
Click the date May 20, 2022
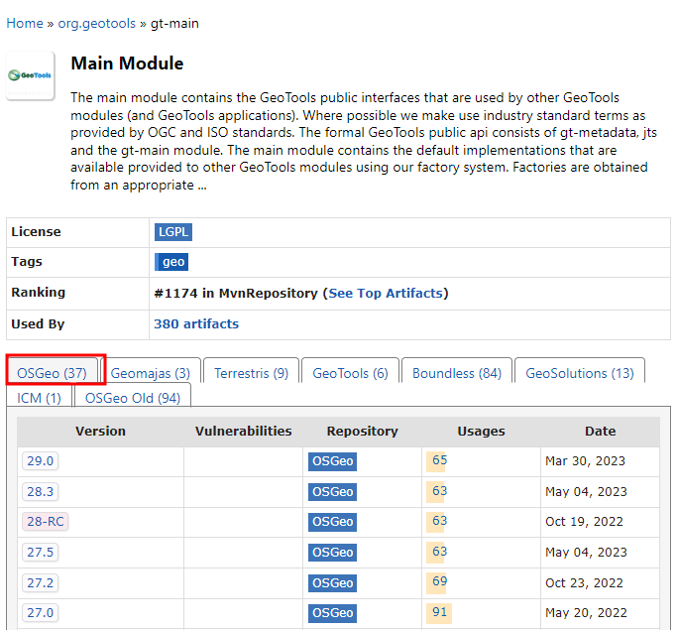click(x=586, y=613)
